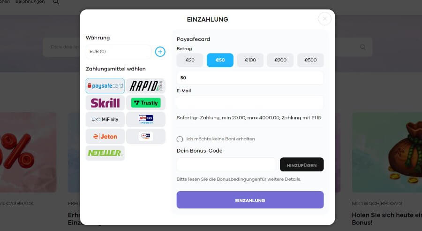
Task: Choose the €500 preset amount
Action: coord(310,60)
